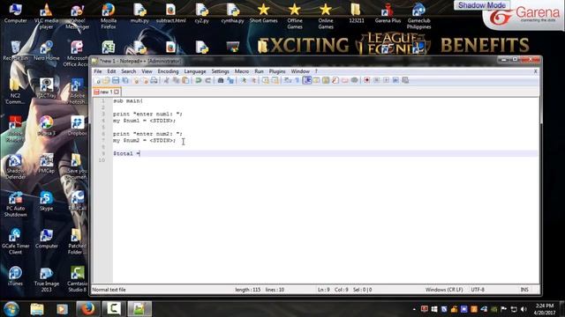The image size is (565, 317).
Task: Cut selection with the scissors icon
Action: [x=166, y=80]
